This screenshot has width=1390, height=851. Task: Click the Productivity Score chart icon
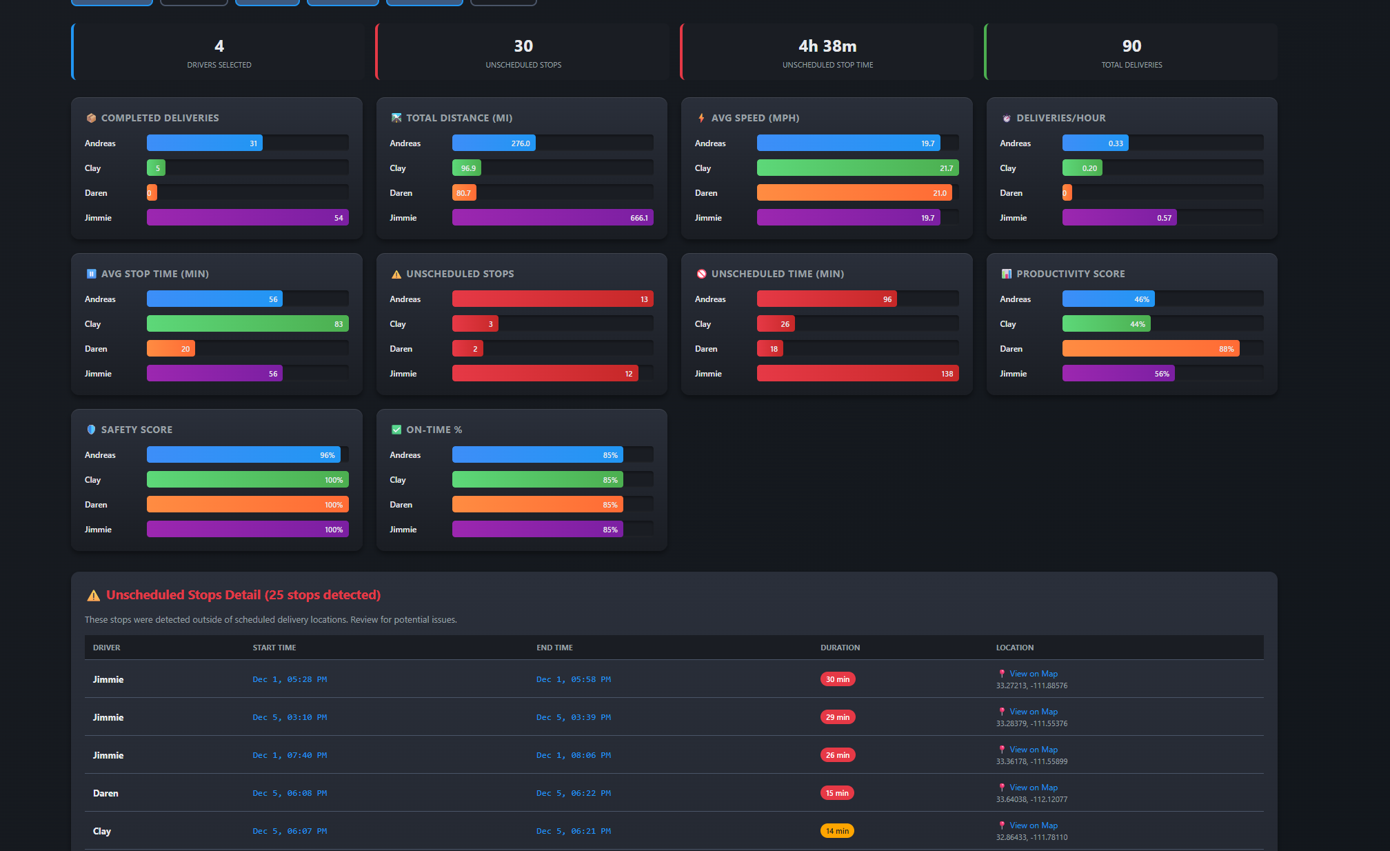1007,274
